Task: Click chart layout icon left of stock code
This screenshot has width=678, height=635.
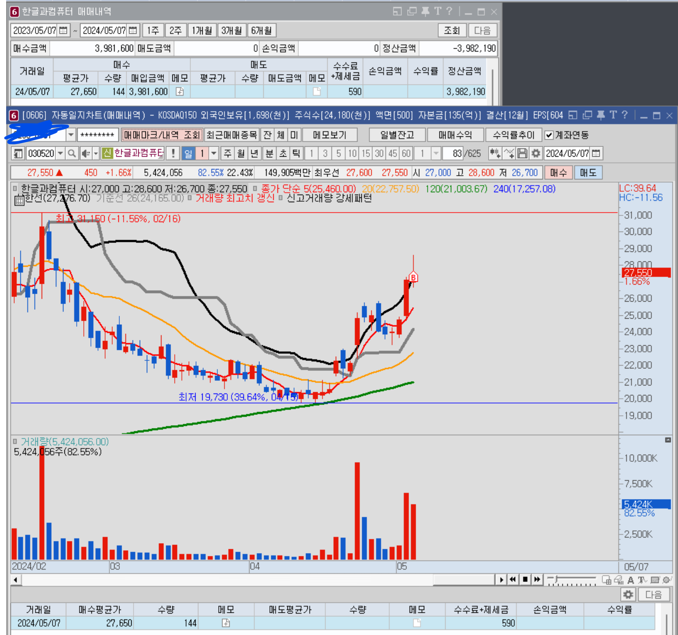Action: tap(18, 153)
